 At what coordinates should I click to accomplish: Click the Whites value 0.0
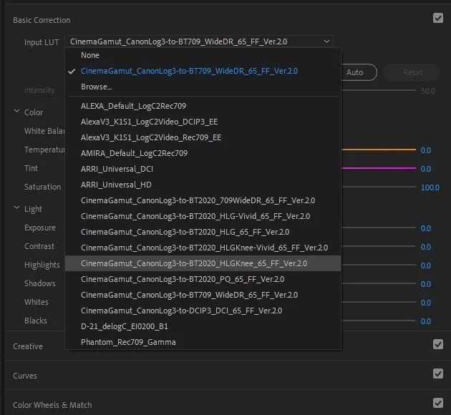click(426, 303)
